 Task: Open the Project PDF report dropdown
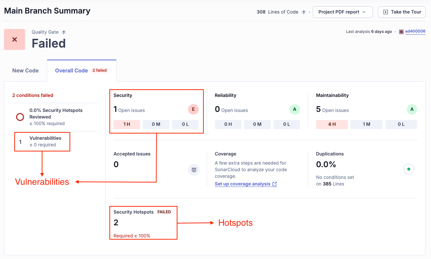342,12
